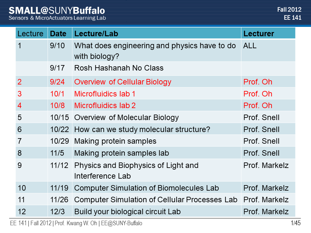
Task: Select the 'Microfluidics lab 2' entry
Action: (x=105, y=105)
